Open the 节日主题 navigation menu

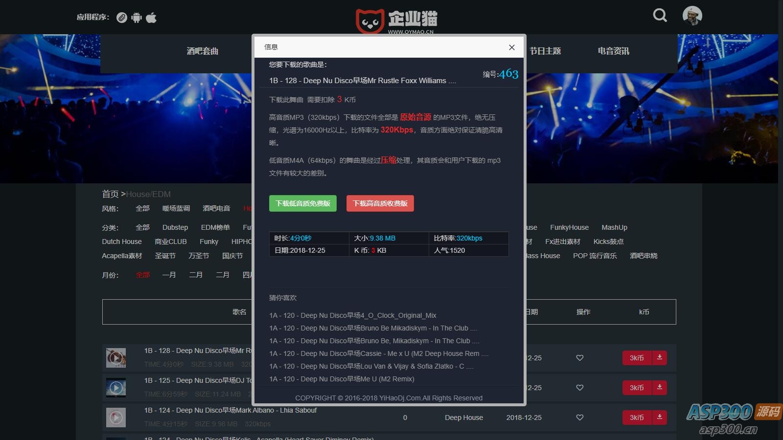tap(546, 50)
